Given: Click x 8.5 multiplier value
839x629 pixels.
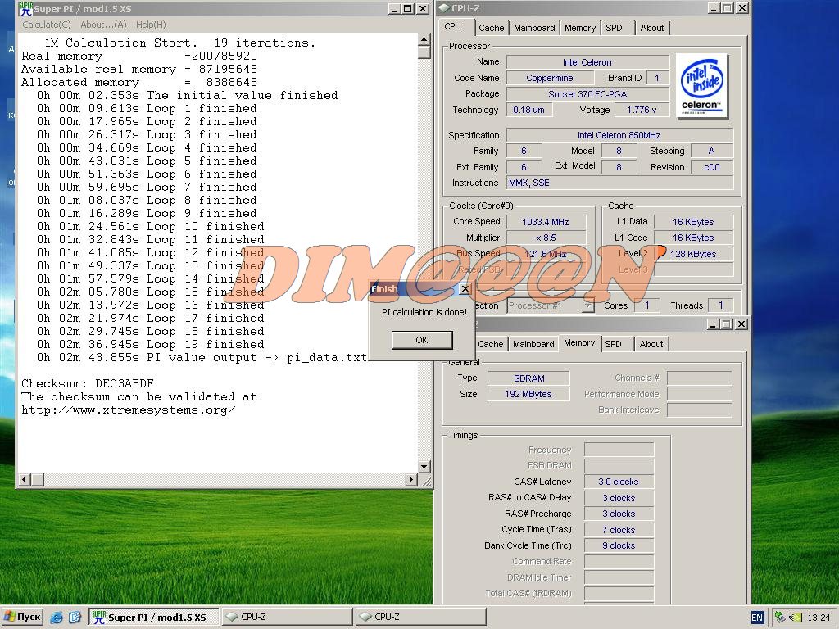Looking at the screenshot, I should point(546,238).
